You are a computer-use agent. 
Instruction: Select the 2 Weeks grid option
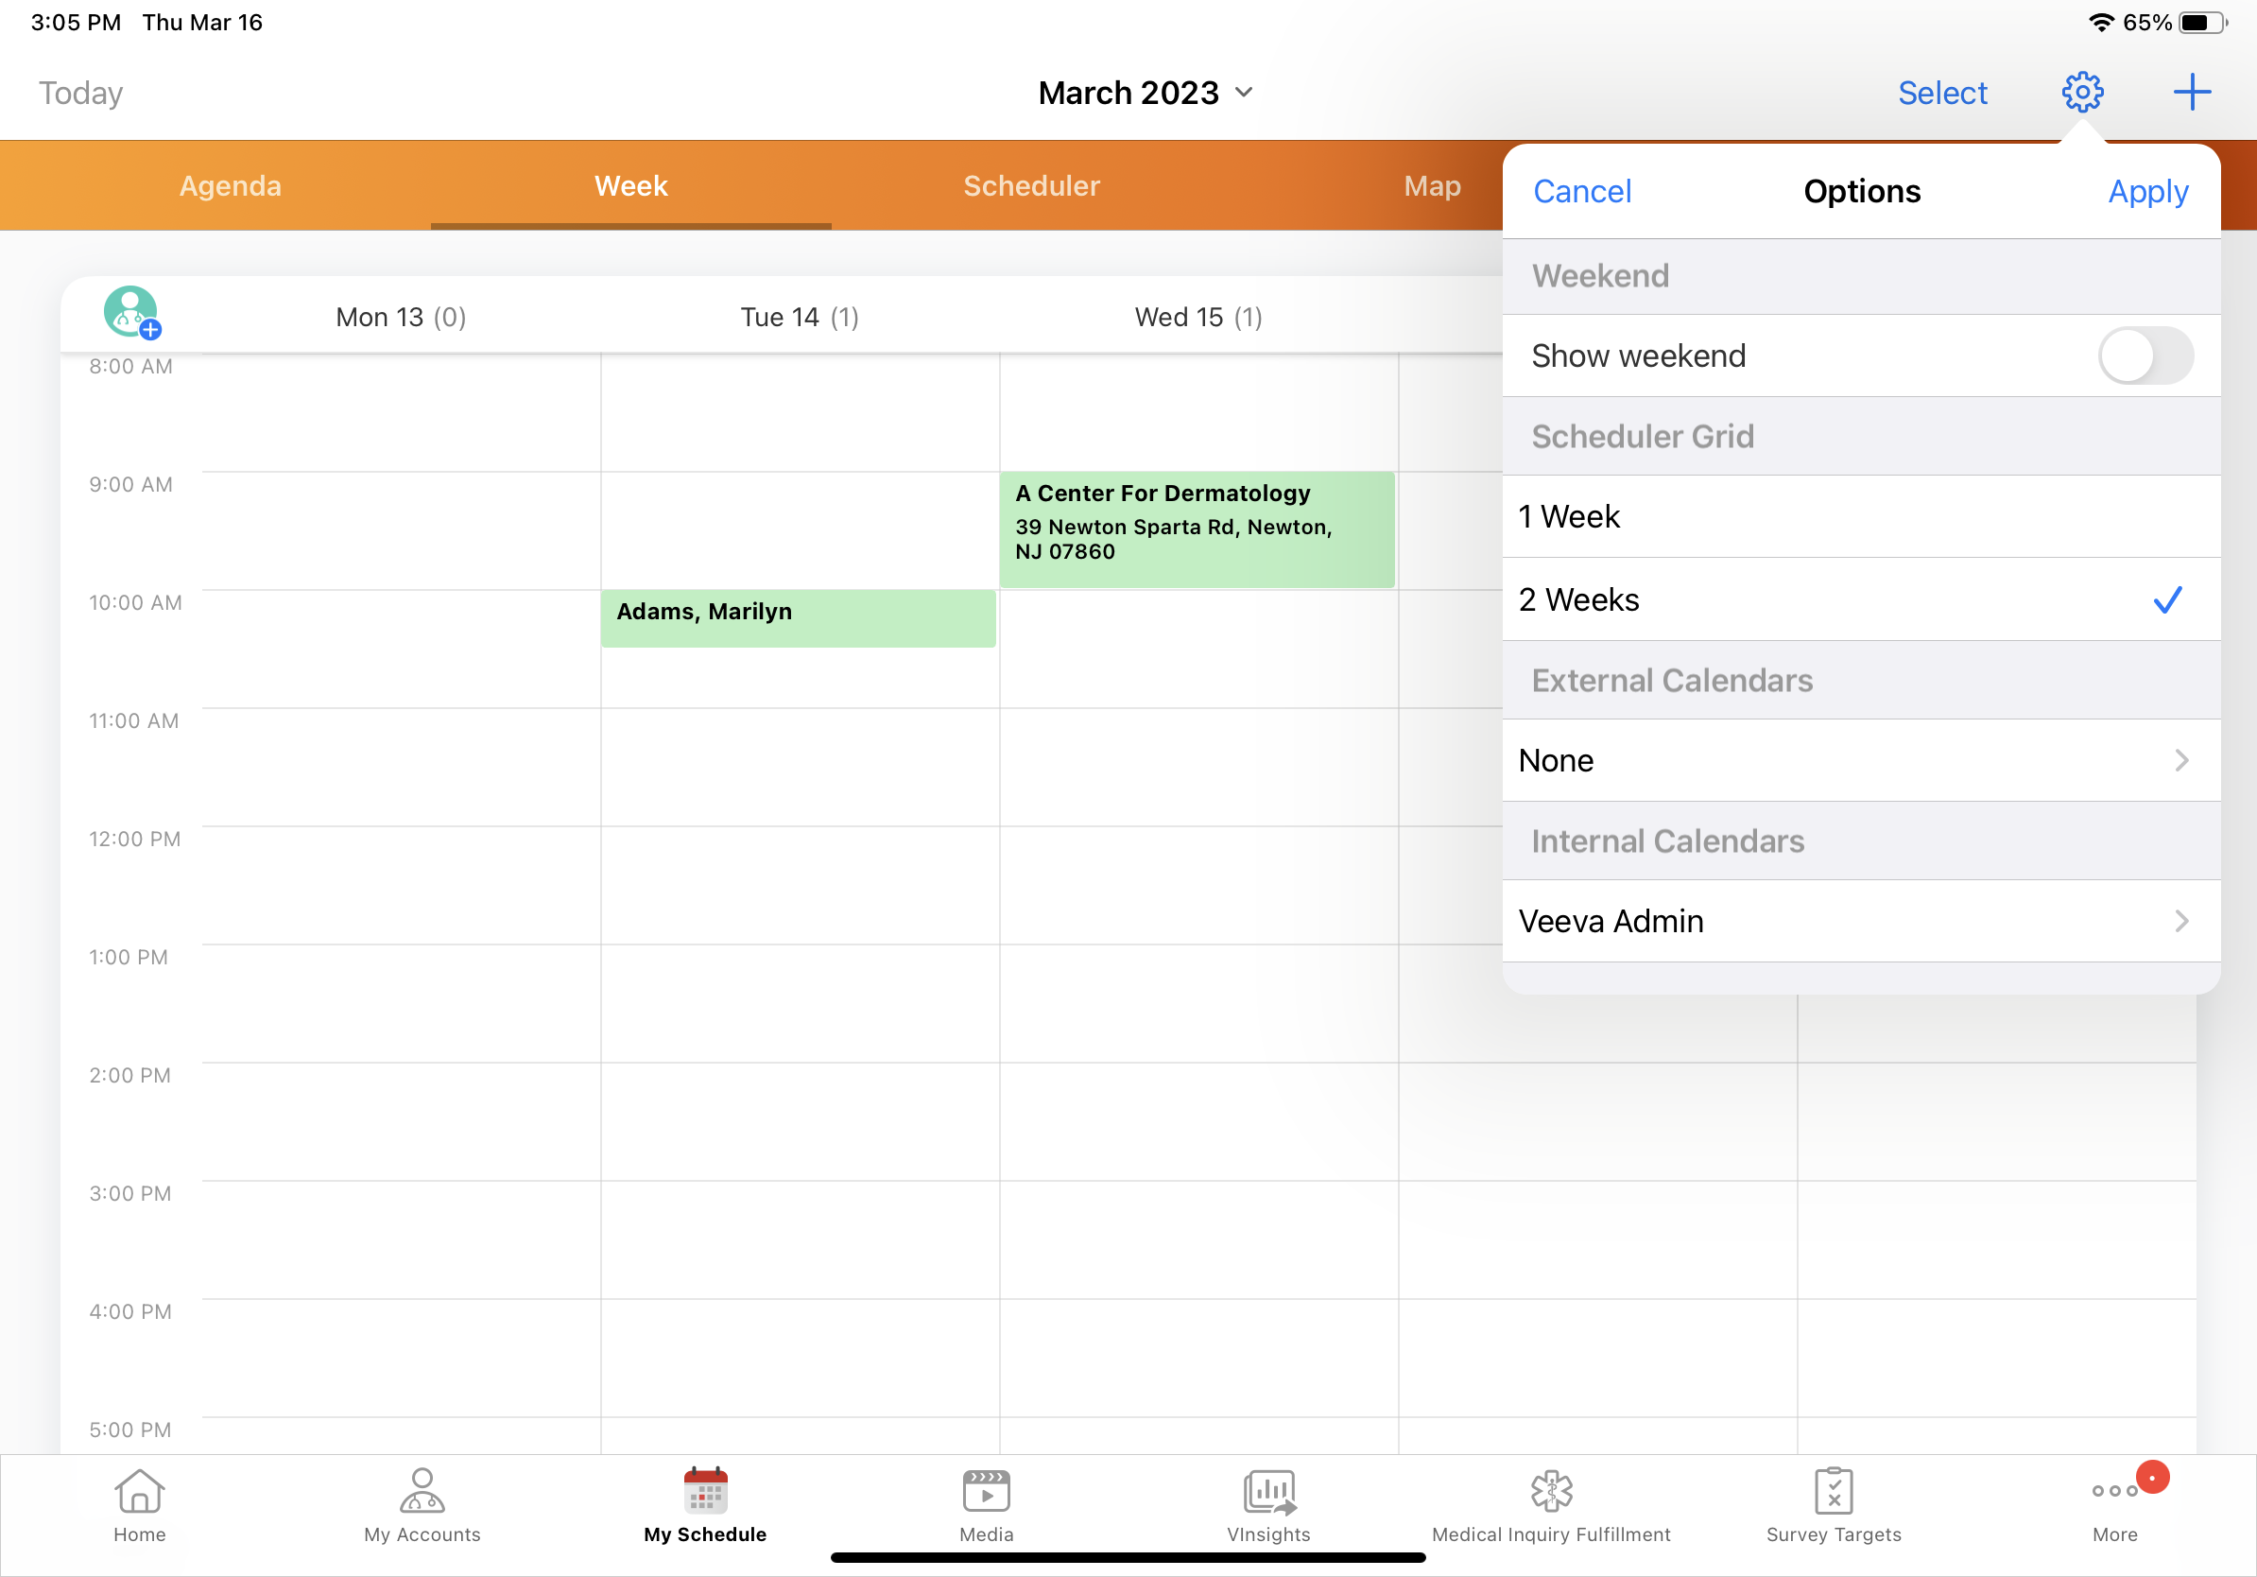click(1860, 599)
